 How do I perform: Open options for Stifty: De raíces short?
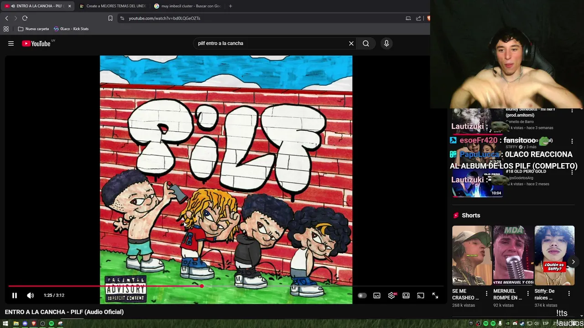(569, 294)
